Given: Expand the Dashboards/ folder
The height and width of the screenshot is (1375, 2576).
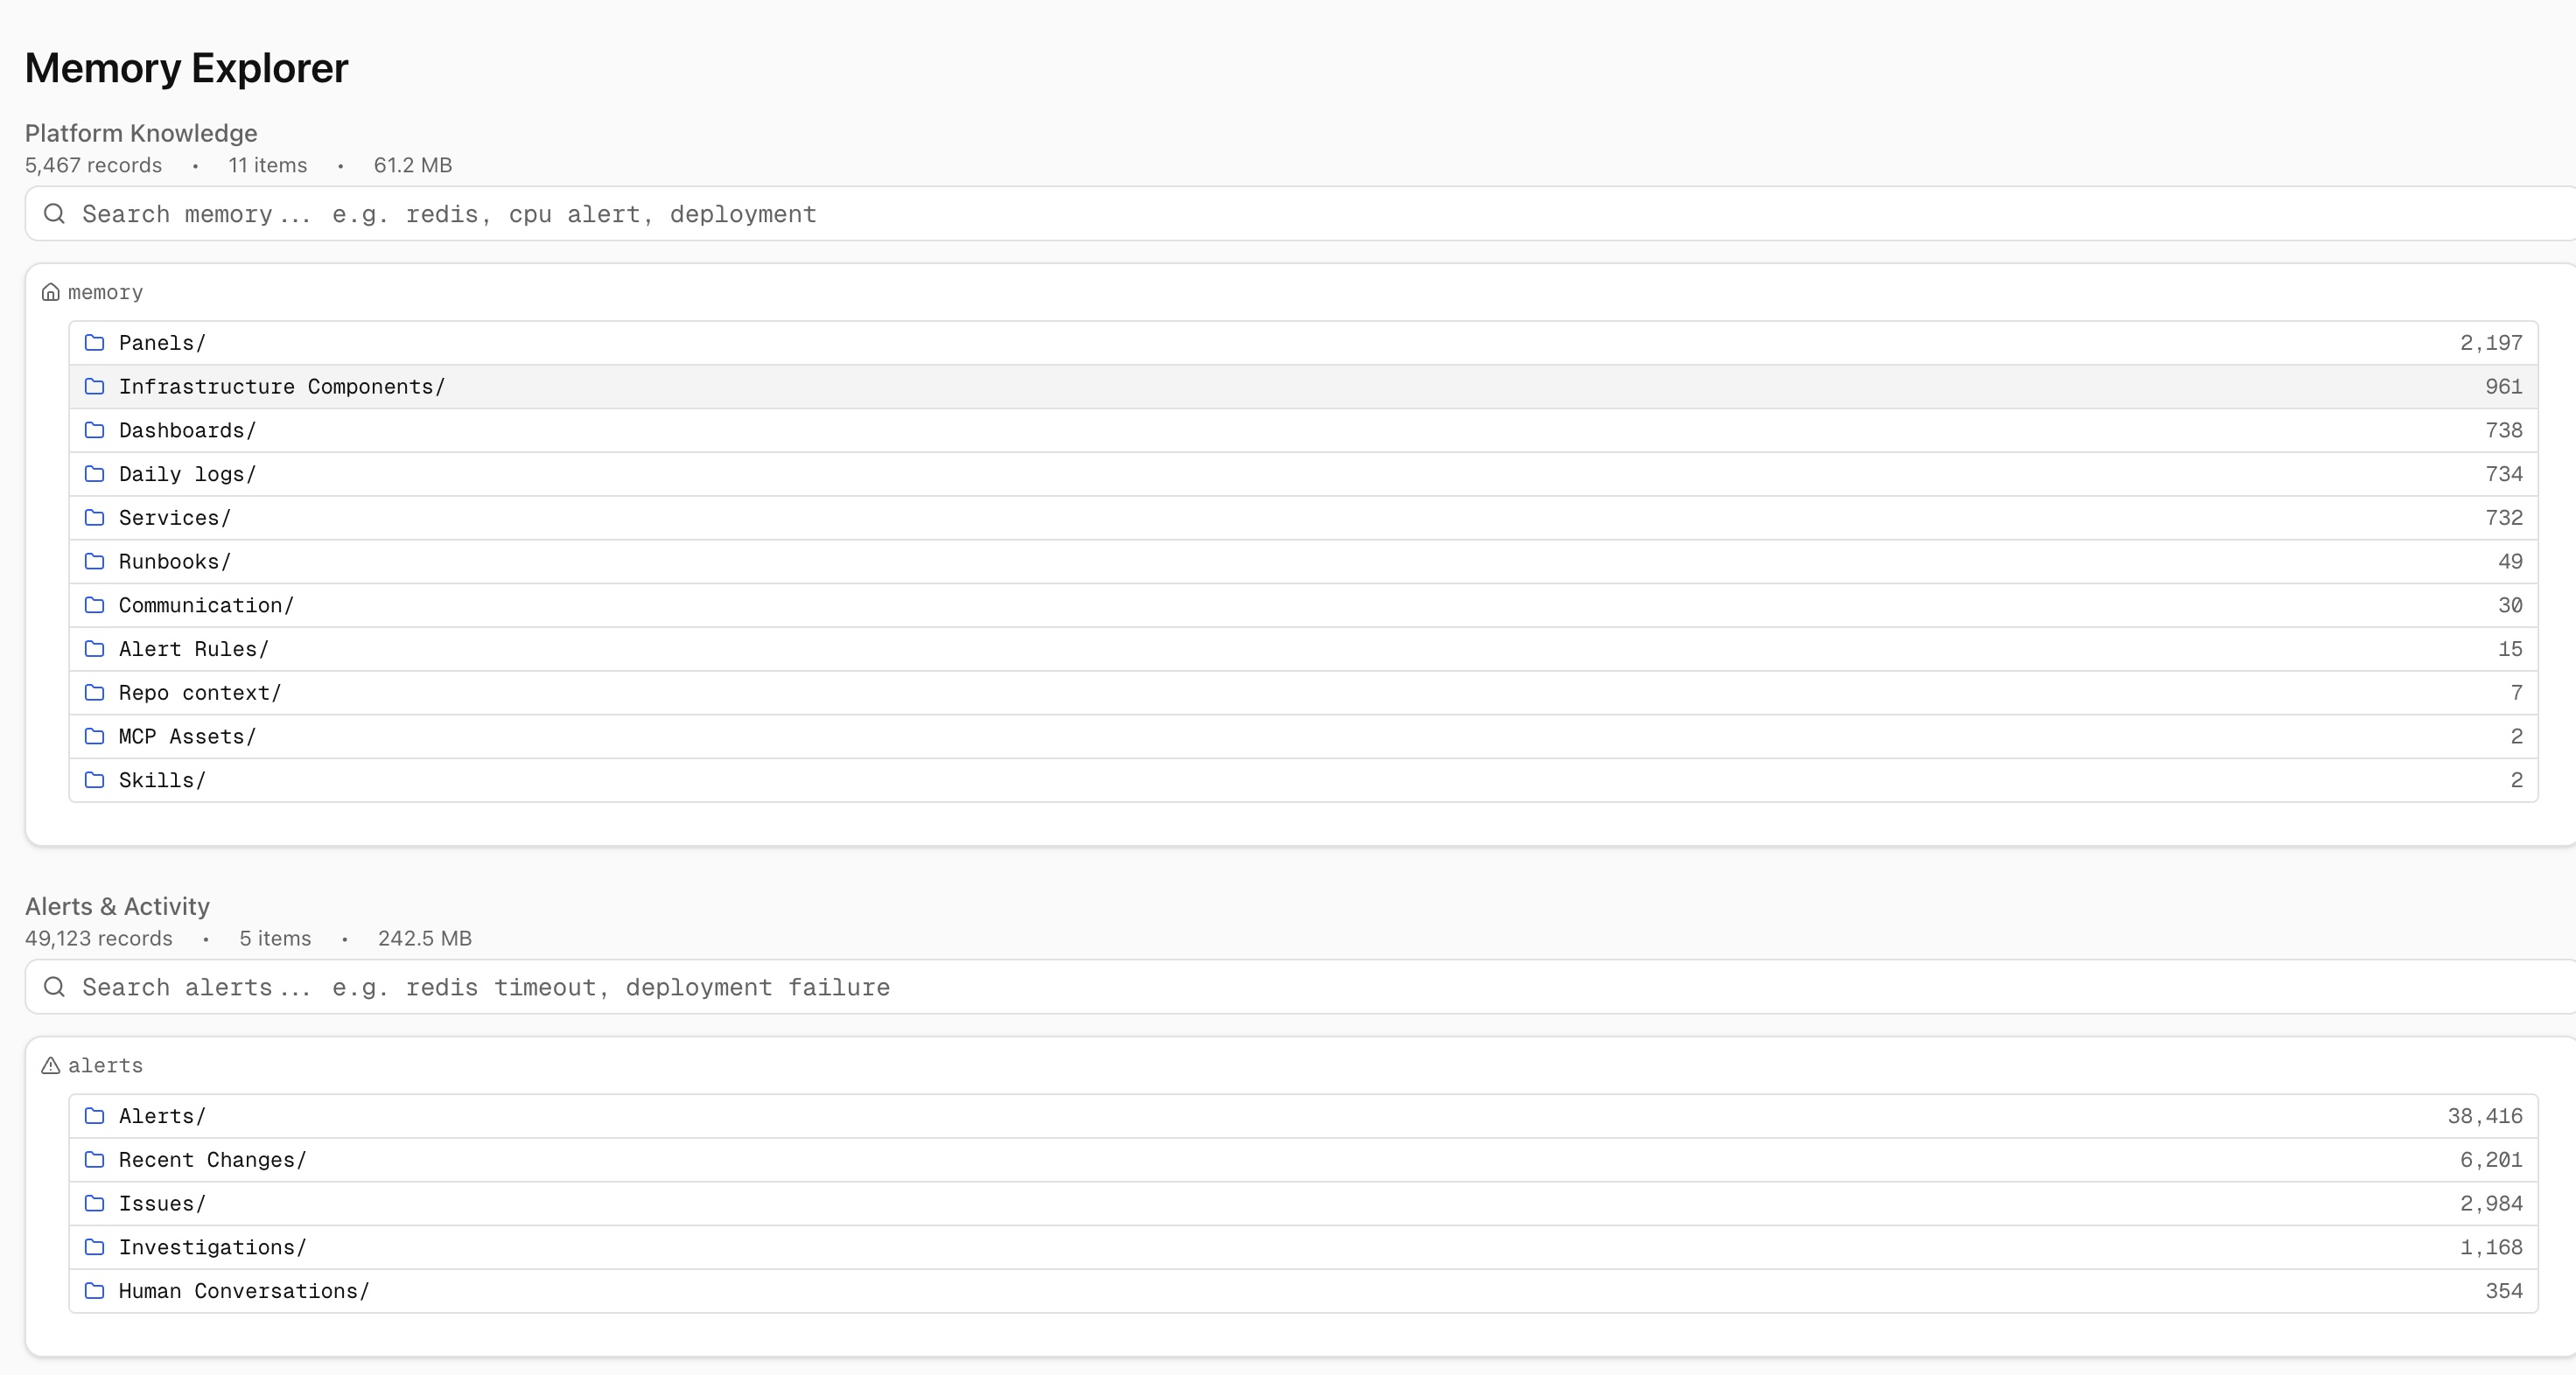Looking at the screenshot, I should coord(187,430).
